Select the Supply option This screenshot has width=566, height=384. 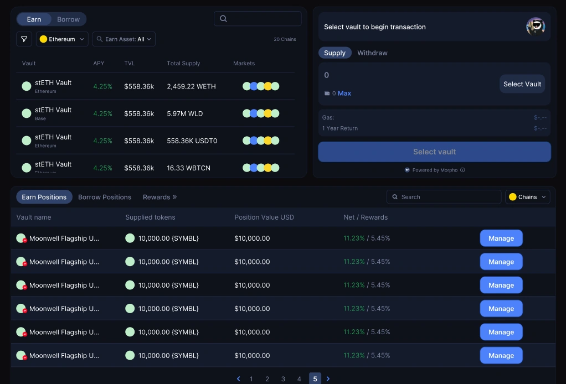point(335,53)
